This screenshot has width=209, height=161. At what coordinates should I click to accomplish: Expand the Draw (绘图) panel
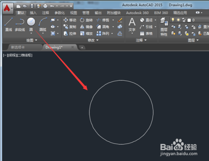pyautogui.click(x=32, y=40)
